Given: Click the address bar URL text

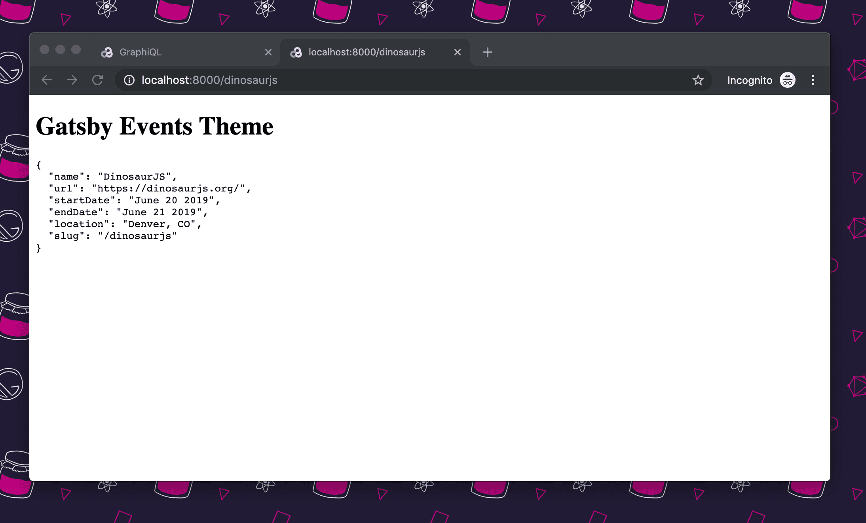Looking at the screenshot, I should pyautogui.click(x=209, y=80).
